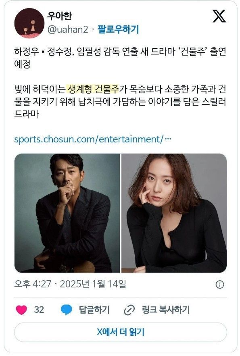Click the chain link copy icon
This screenshot has width=240, height=356.
tap(129, 310)
